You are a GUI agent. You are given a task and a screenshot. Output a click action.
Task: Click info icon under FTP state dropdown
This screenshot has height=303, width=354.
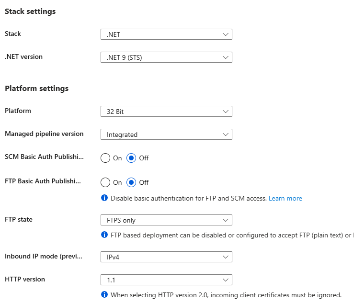(104, 235)
